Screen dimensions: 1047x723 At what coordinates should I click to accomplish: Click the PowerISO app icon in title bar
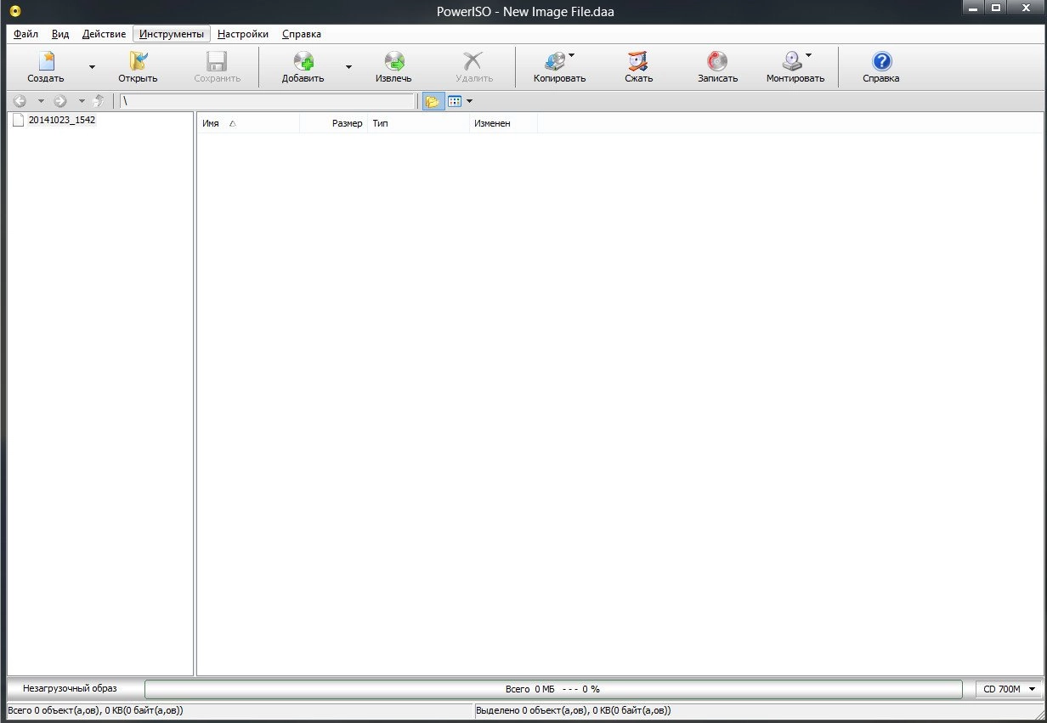point(14,11)
